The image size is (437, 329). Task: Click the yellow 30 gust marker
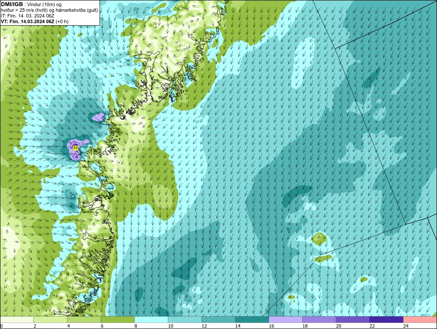75,148
